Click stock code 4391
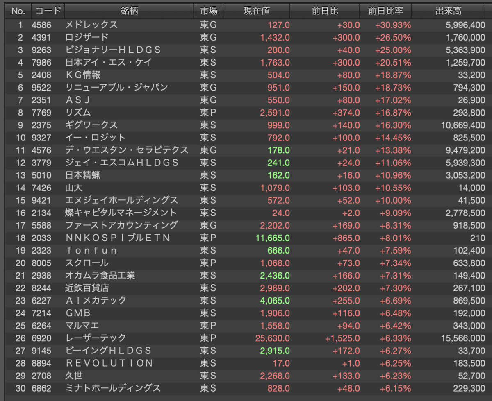Screen dimensions: 492x401 pyautogui.click(x=41, y=37)
